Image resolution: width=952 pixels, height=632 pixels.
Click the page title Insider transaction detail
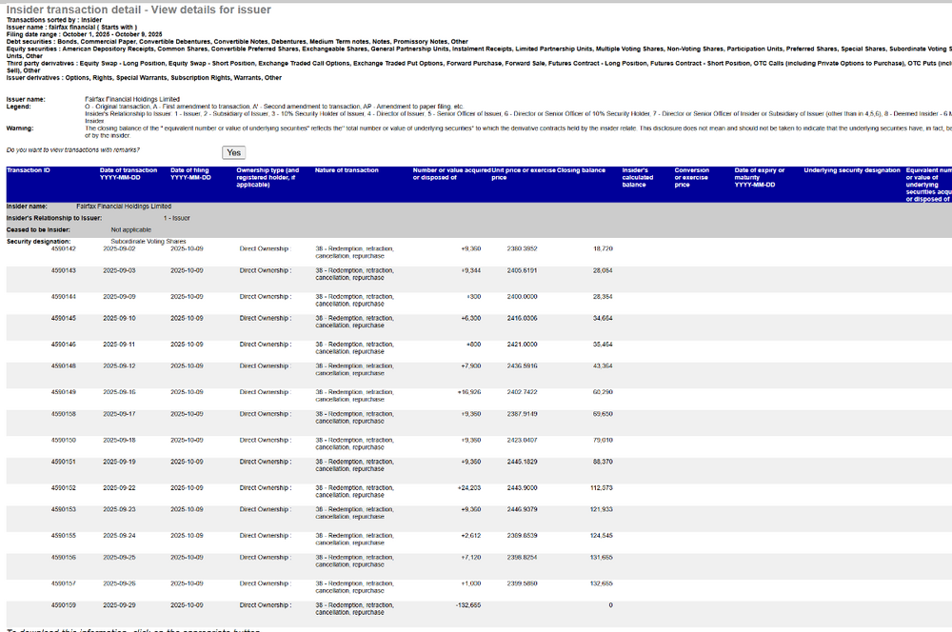[x=138, y=10]
